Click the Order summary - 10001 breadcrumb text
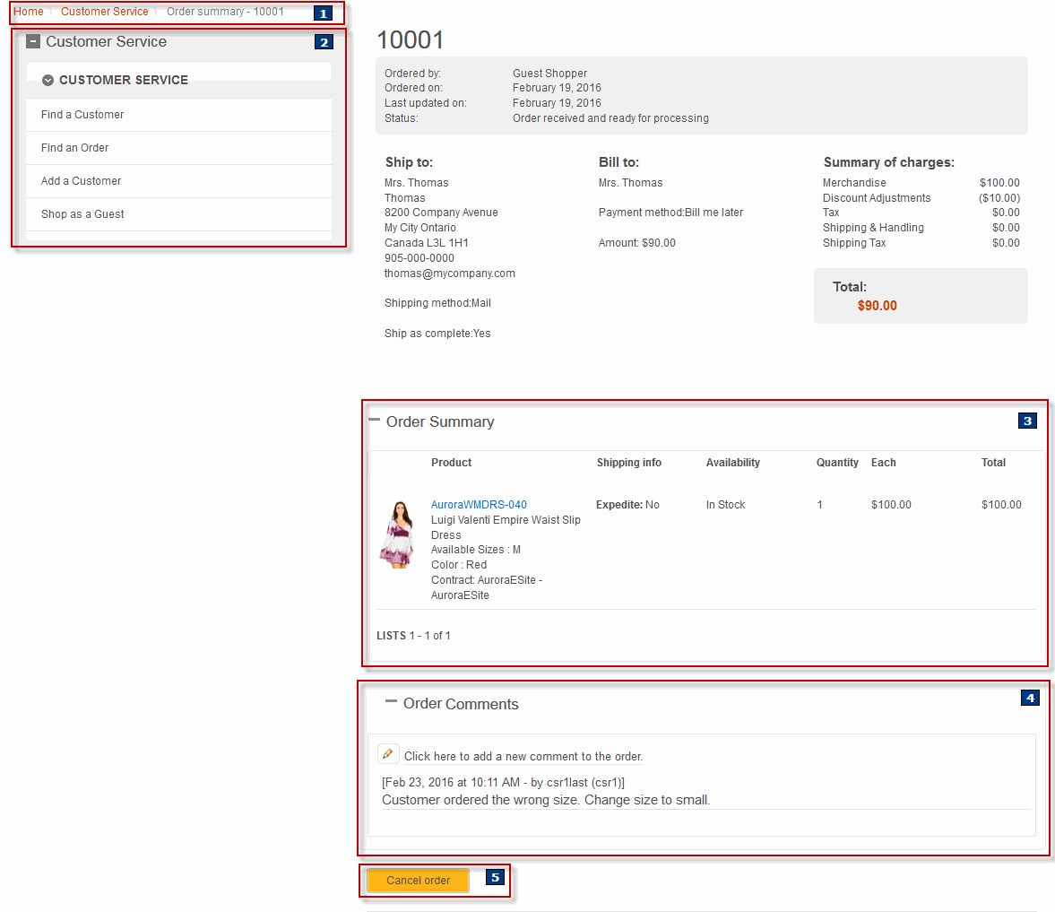The image size is (1055, 912). pos(225,12)
